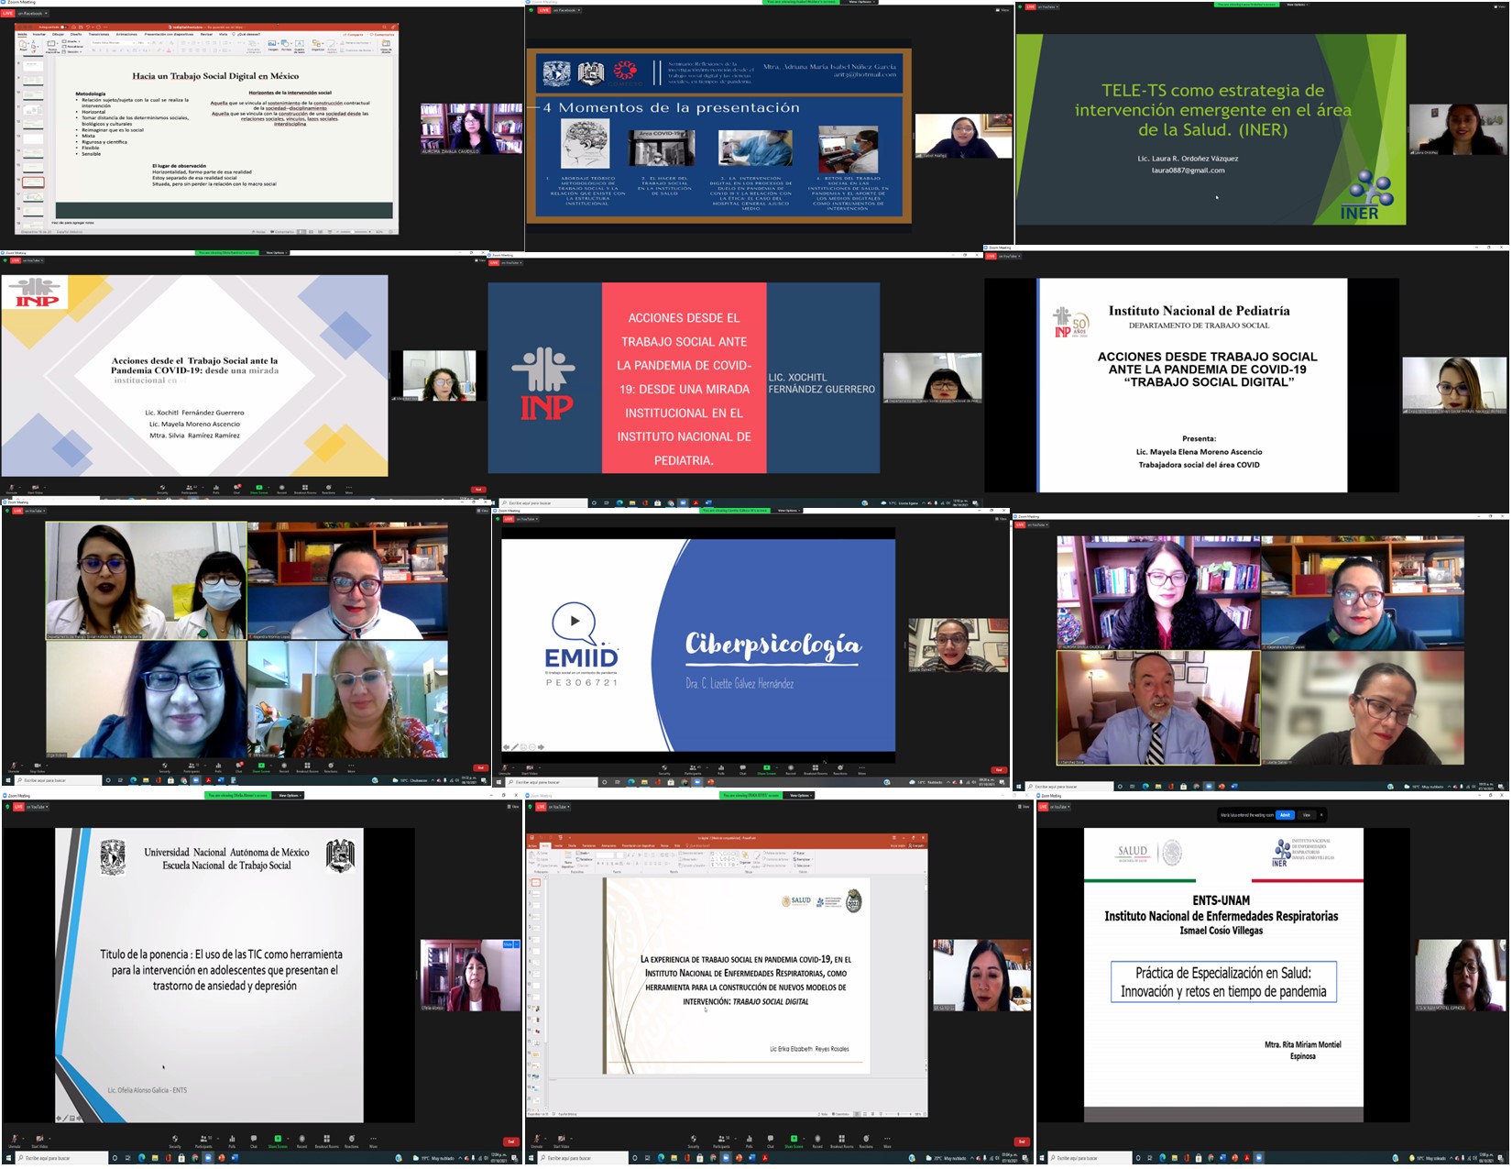Toggle Unmute in the TIC ponencia Zoom window

14,1141
